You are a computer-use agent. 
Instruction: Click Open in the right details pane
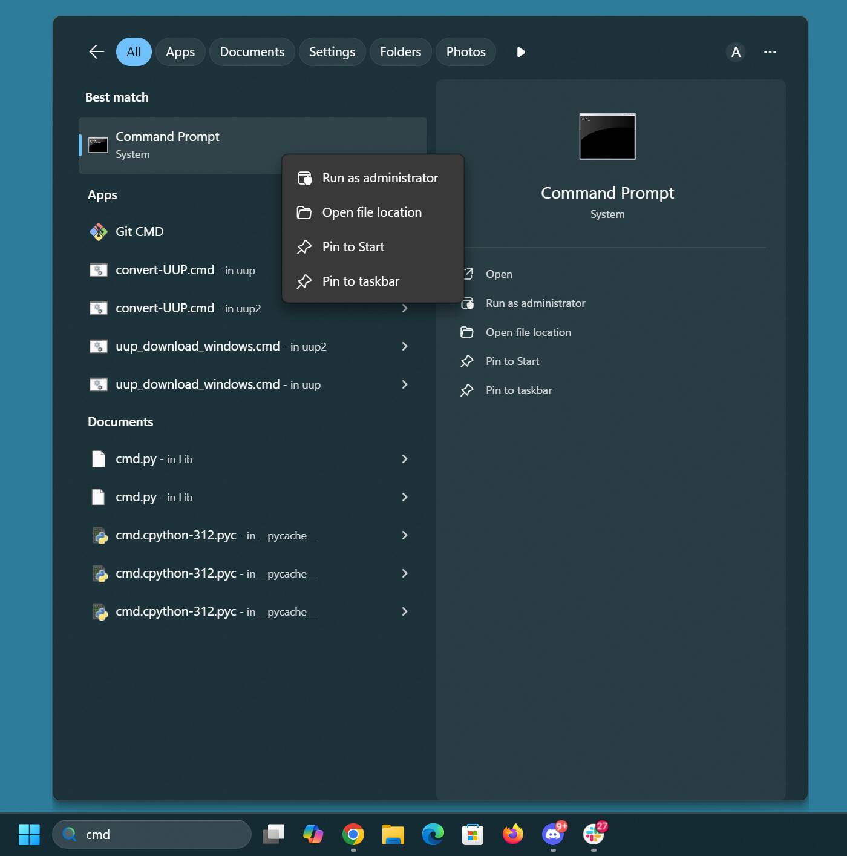pyautogui.click(x=499, y=274)
